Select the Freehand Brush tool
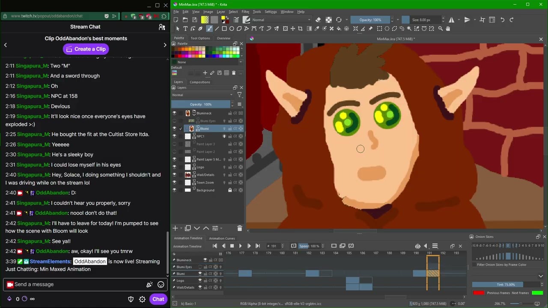Viewport: 548px width, 308px height. click(x=209, y=29)
